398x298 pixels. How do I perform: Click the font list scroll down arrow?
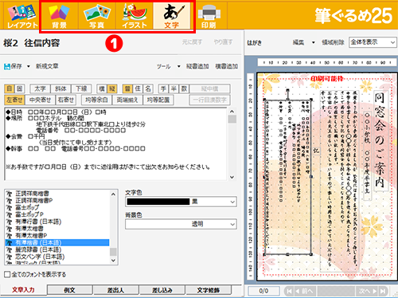[113, 261]
